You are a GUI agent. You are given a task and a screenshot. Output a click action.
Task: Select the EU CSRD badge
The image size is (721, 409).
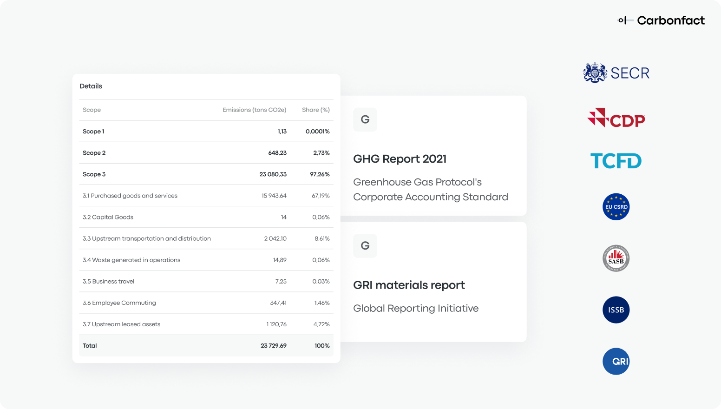coord(616,207)
